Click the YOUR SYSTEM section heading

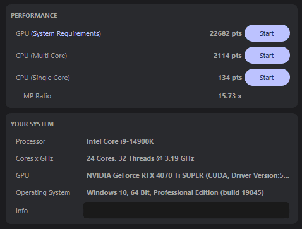[32, 124]
